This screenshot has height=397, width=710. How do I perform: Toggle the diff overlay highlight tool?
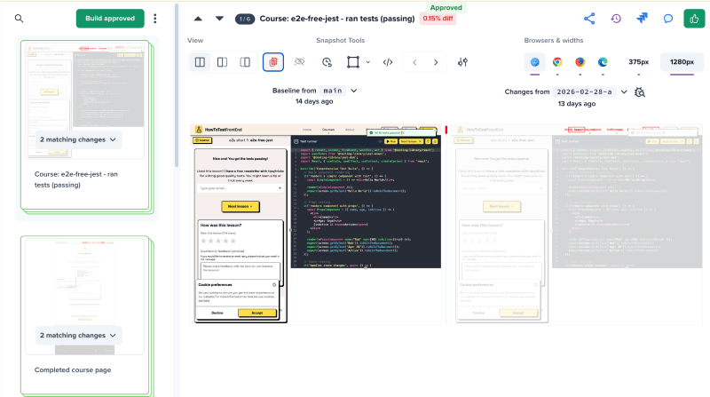coord(273,62)
